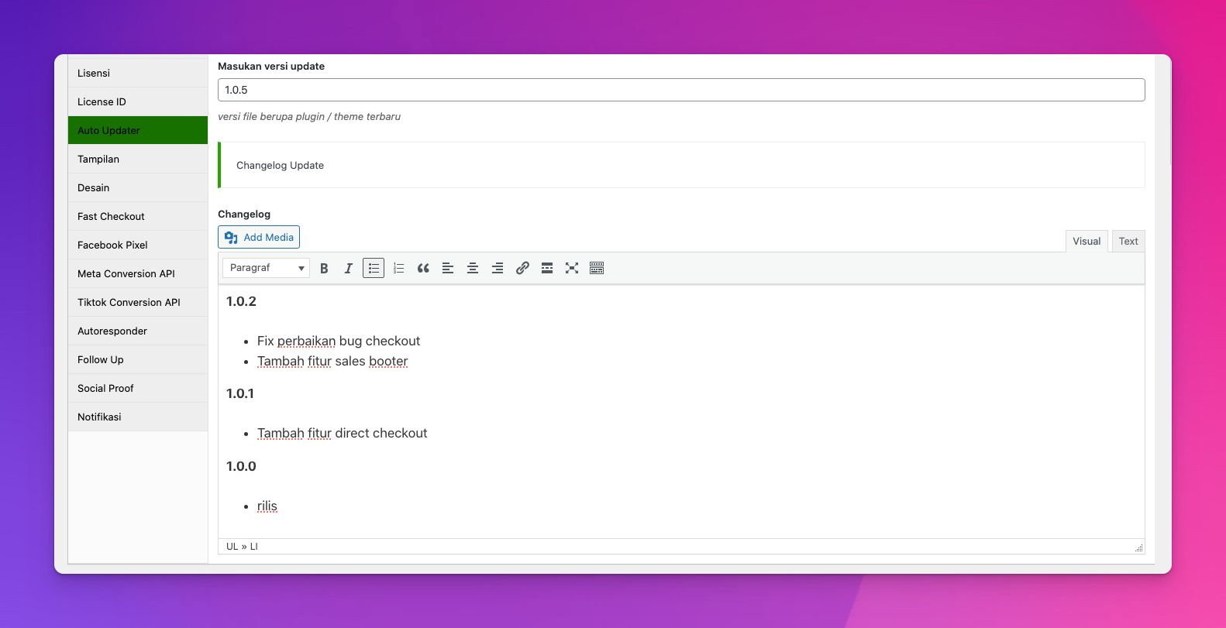Enter fullscreen editor mode
This screenshot has height=628, width=1226.
[572, 268]
